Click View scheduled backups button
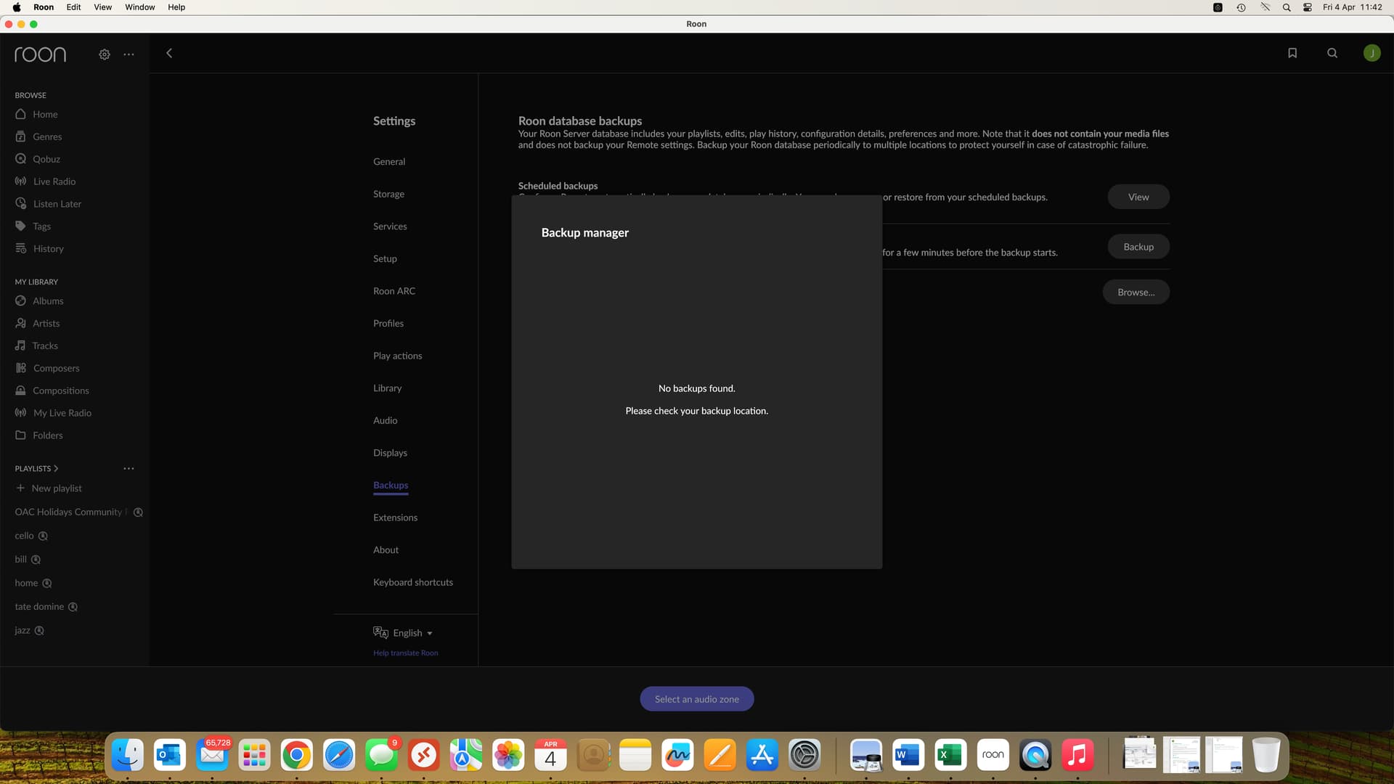This screenshot has height=784, width=1394. tap(1138, 197)
